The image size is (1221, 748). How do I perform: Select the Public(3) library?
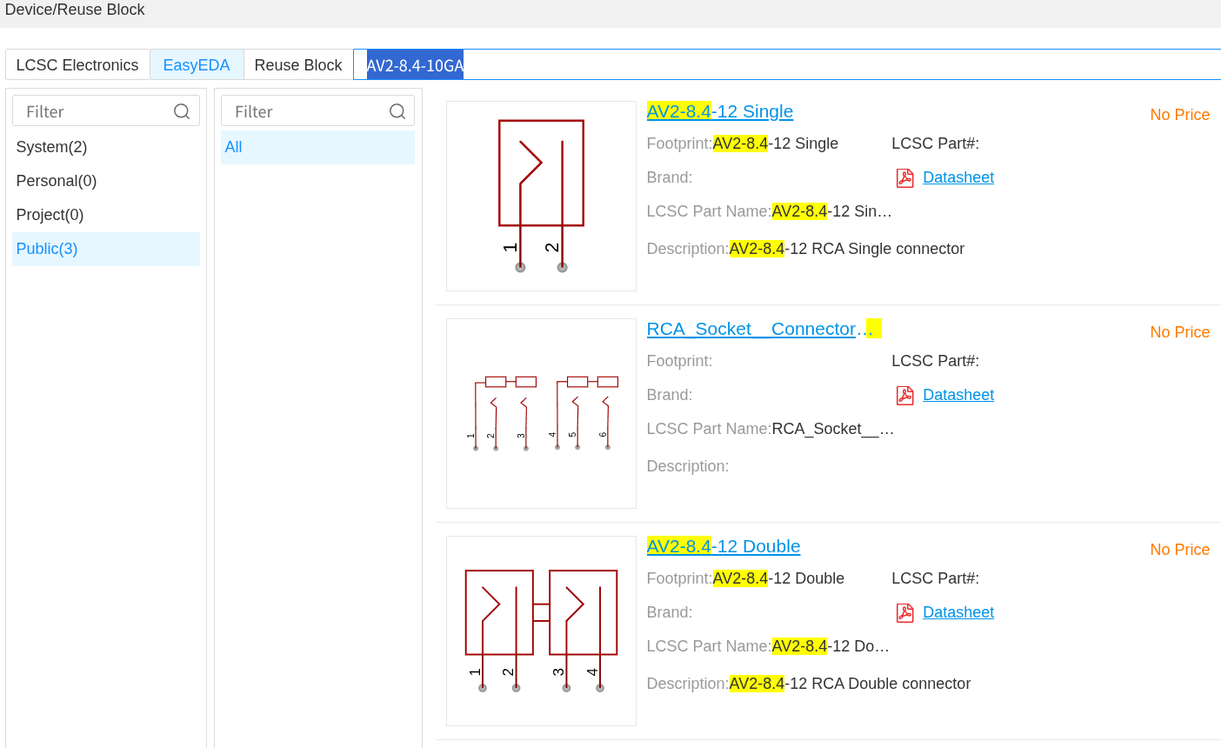click(106, 249)
